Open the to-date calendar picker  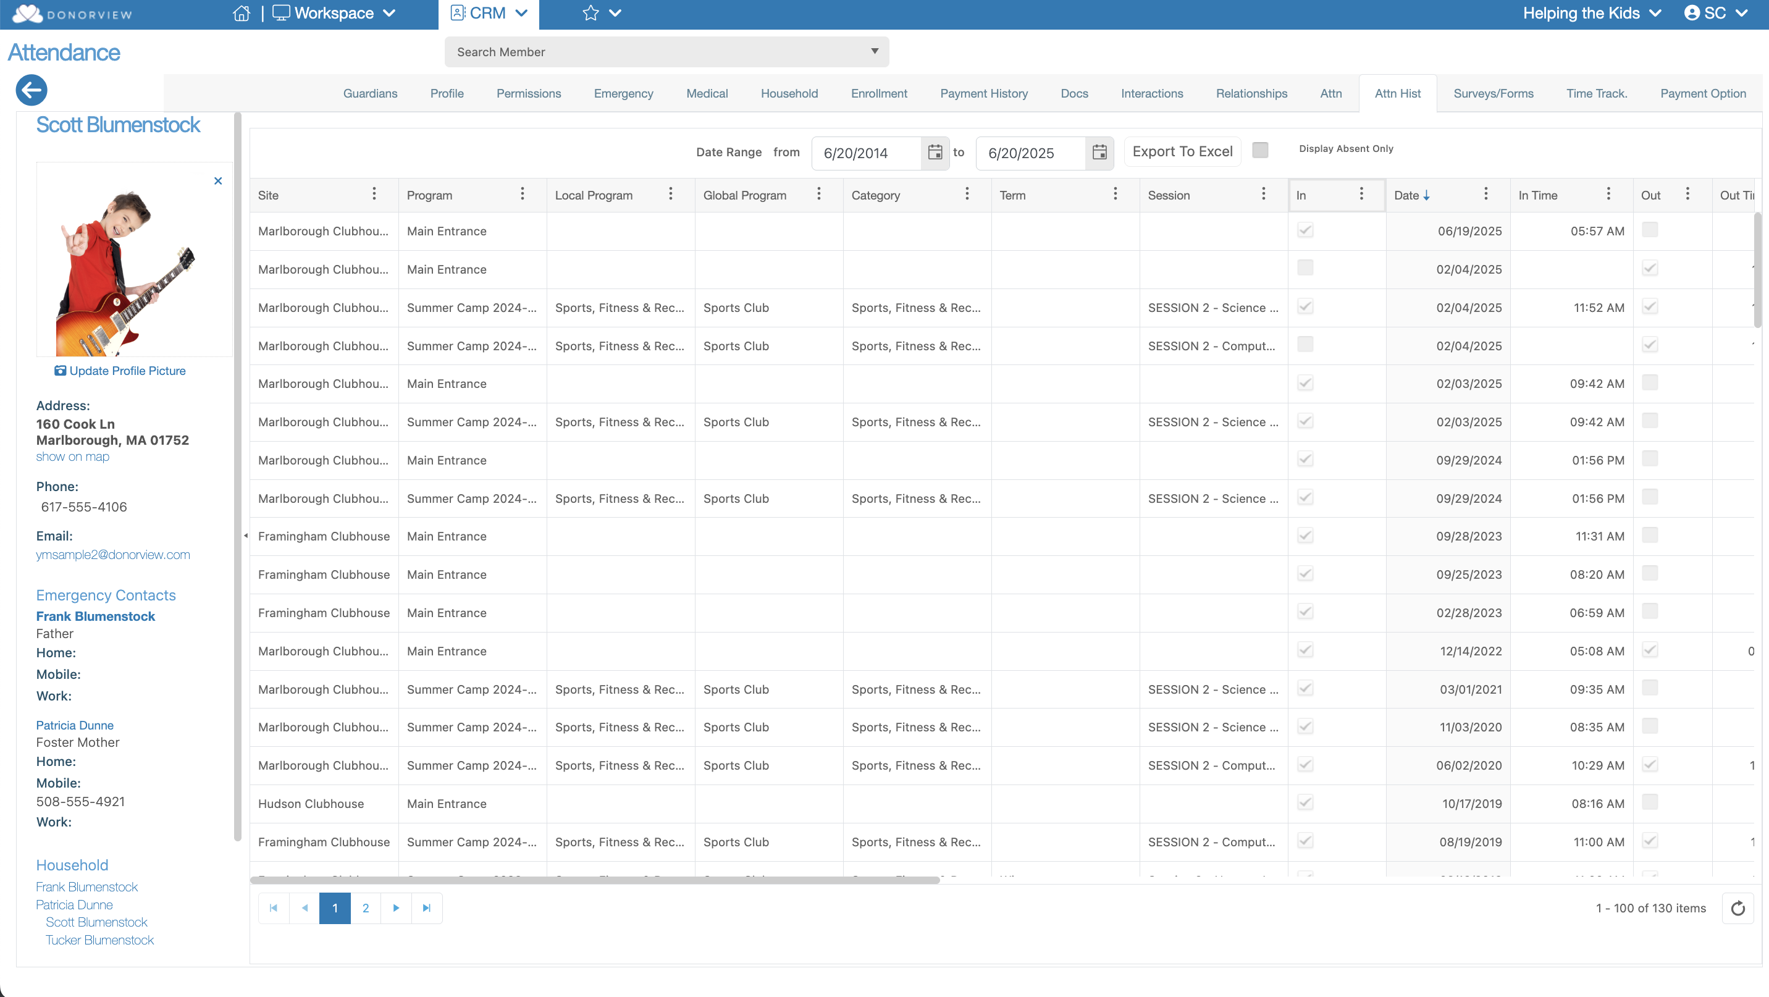tap(1099, 153)
